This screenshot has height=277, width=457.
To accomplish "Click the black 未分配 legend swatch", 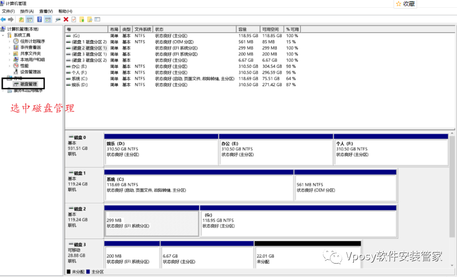I will tap(68, 272).
